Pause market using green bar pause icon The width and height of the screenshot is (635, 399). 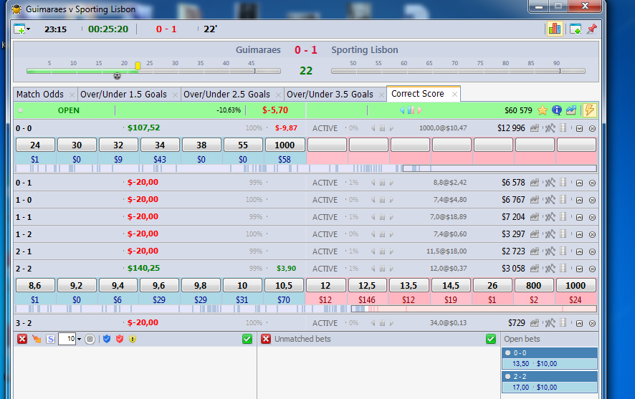click(x=411, y=110)
